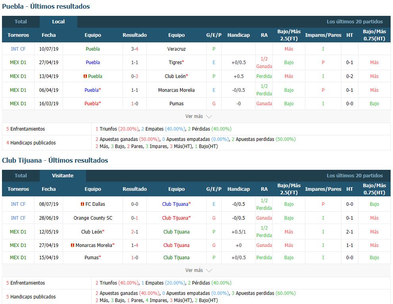393x304 pixels.
Task: Open INT CF link on 08/07/19 row
Action: click(x=18, y=204)
